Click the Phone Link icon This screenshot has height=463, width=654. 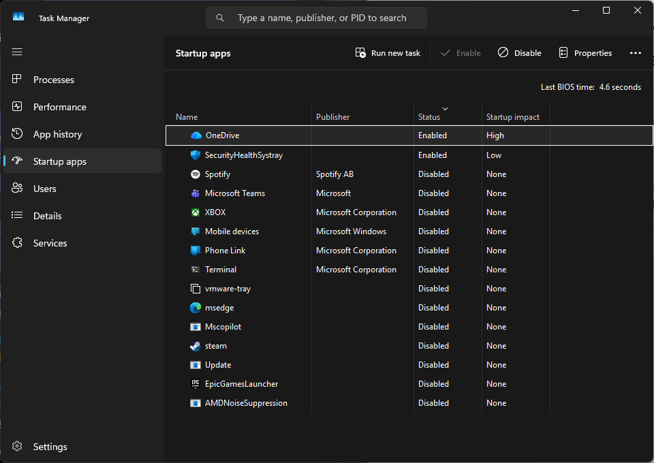pyautogui.click(x=196, y=251)
